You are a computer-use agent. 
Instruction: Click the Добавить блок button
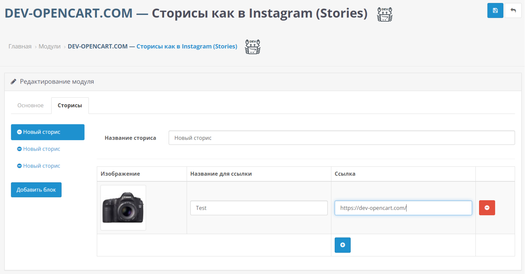pyautogui.click(x=36, y=190)
